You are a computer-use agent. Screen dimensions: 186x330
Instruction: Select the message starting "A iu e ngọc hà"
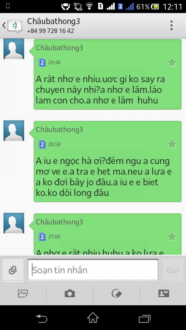tap(107, 161)
